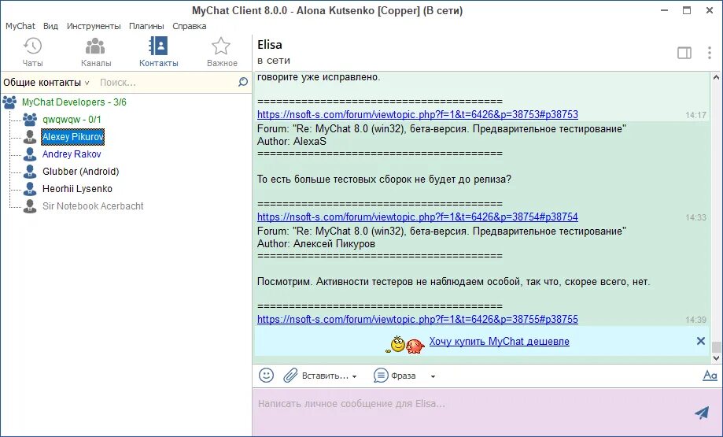
Task: Click Heorhii Lysenko's avatar icon
Action: [x=30, y=189]
